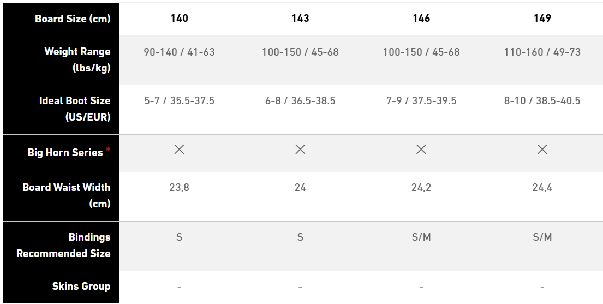Click the Ideal Boot Size row label
This screenshot has height=304, width=603.
tap(74, 109)
